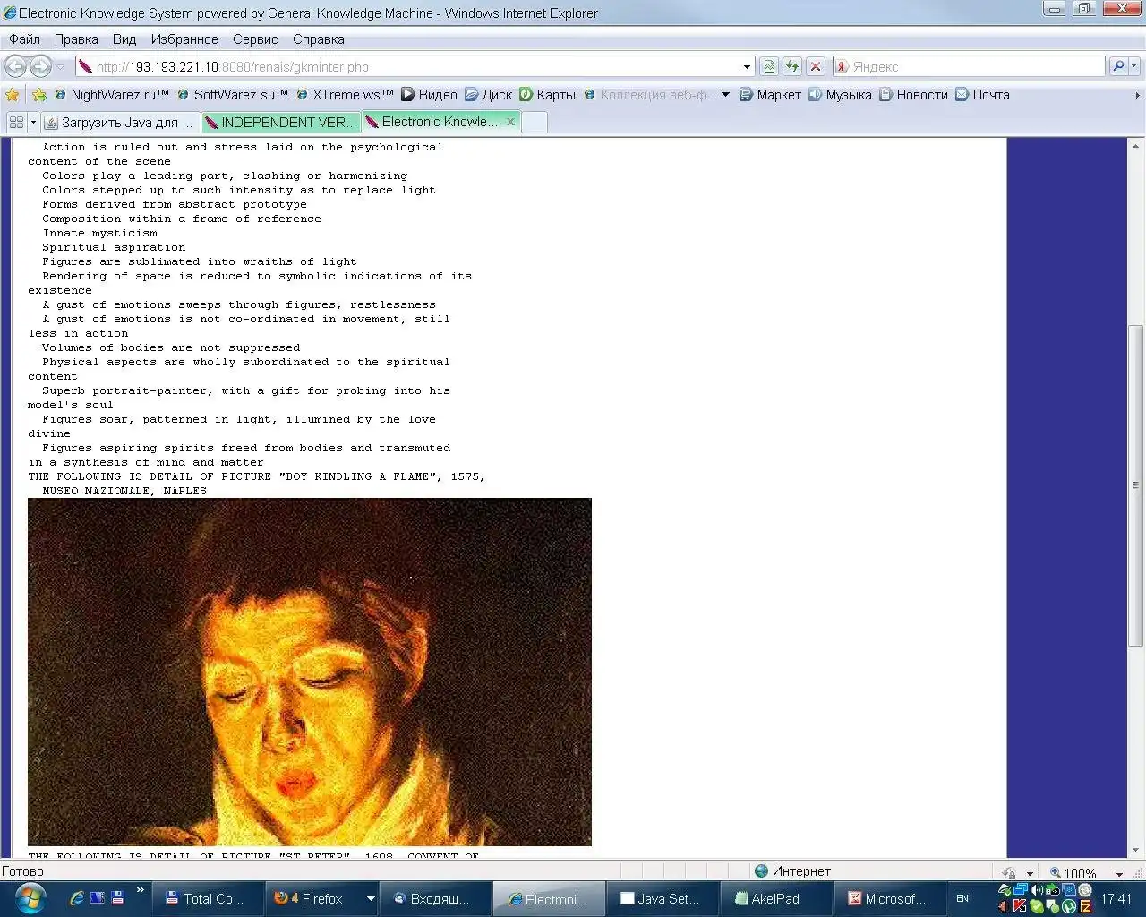Expand the Firefox taskbar group arrow
Image resolution: width=1146 pixels, height=917 pixels.
click(370, 898)
